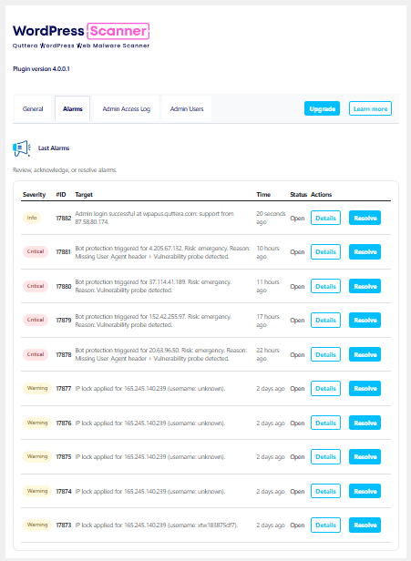Click the Upgrade button
Screen dimensions: 411x561
[x=322, y=108]
